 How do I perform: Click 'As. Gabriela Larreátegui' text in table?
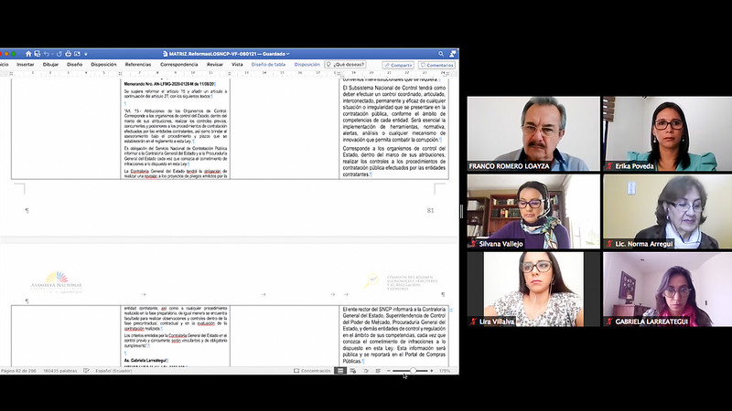coord(145,361)
